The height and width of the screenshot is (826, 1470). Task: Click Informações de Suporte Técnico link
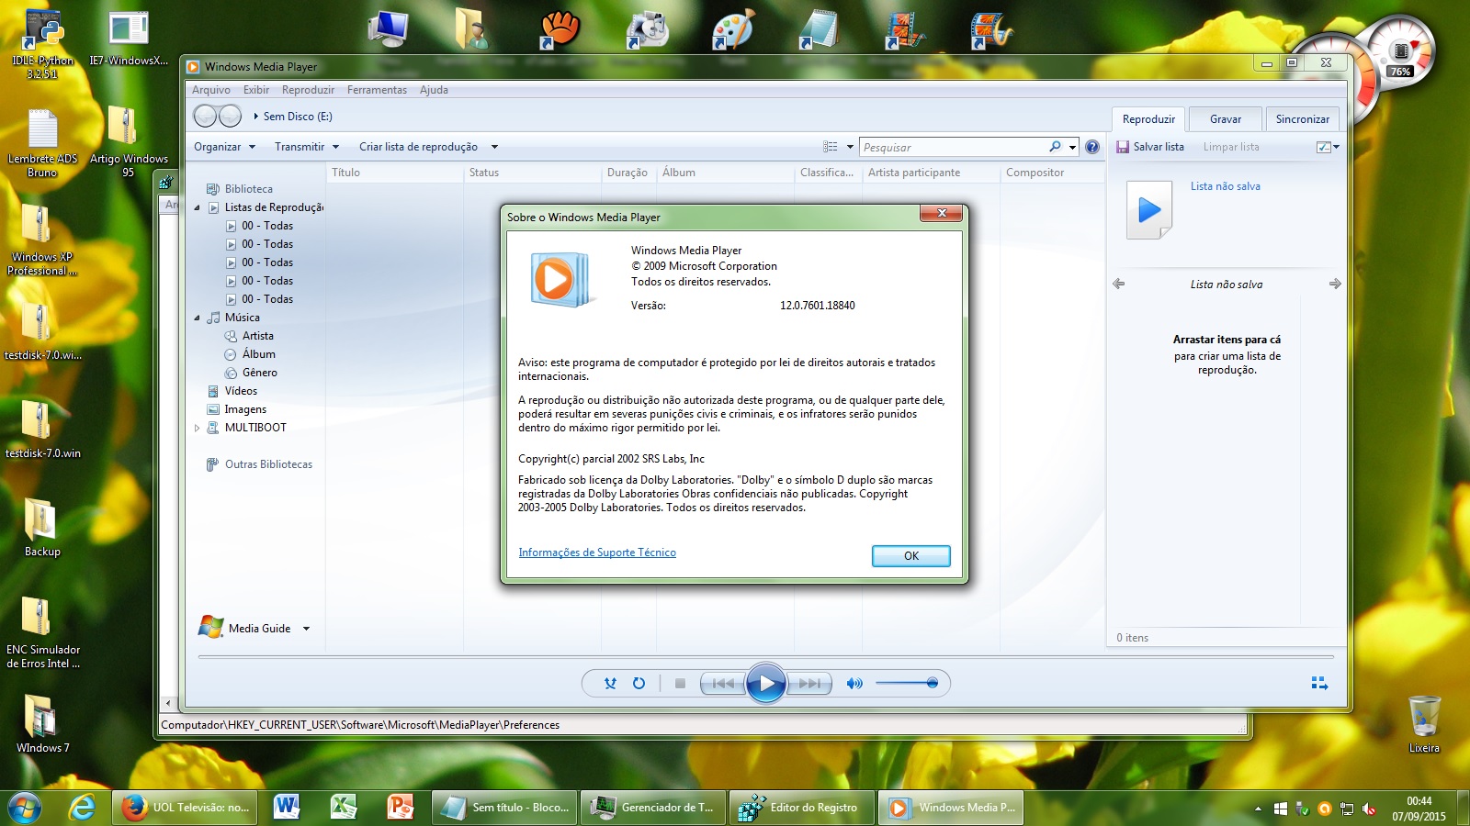tap(597, 552)
